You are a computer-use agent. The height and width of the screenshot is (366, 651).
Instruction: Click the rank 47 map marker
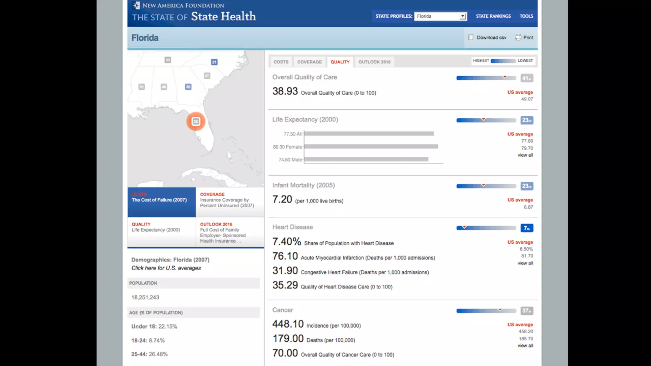(207, 76)
